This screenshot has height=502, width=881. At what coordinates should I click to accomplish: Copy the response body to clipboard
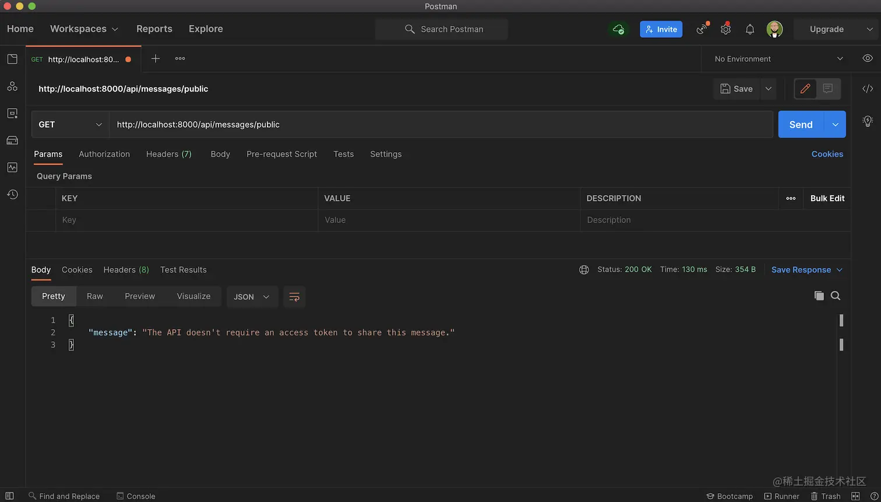click(x=819, y=296)
